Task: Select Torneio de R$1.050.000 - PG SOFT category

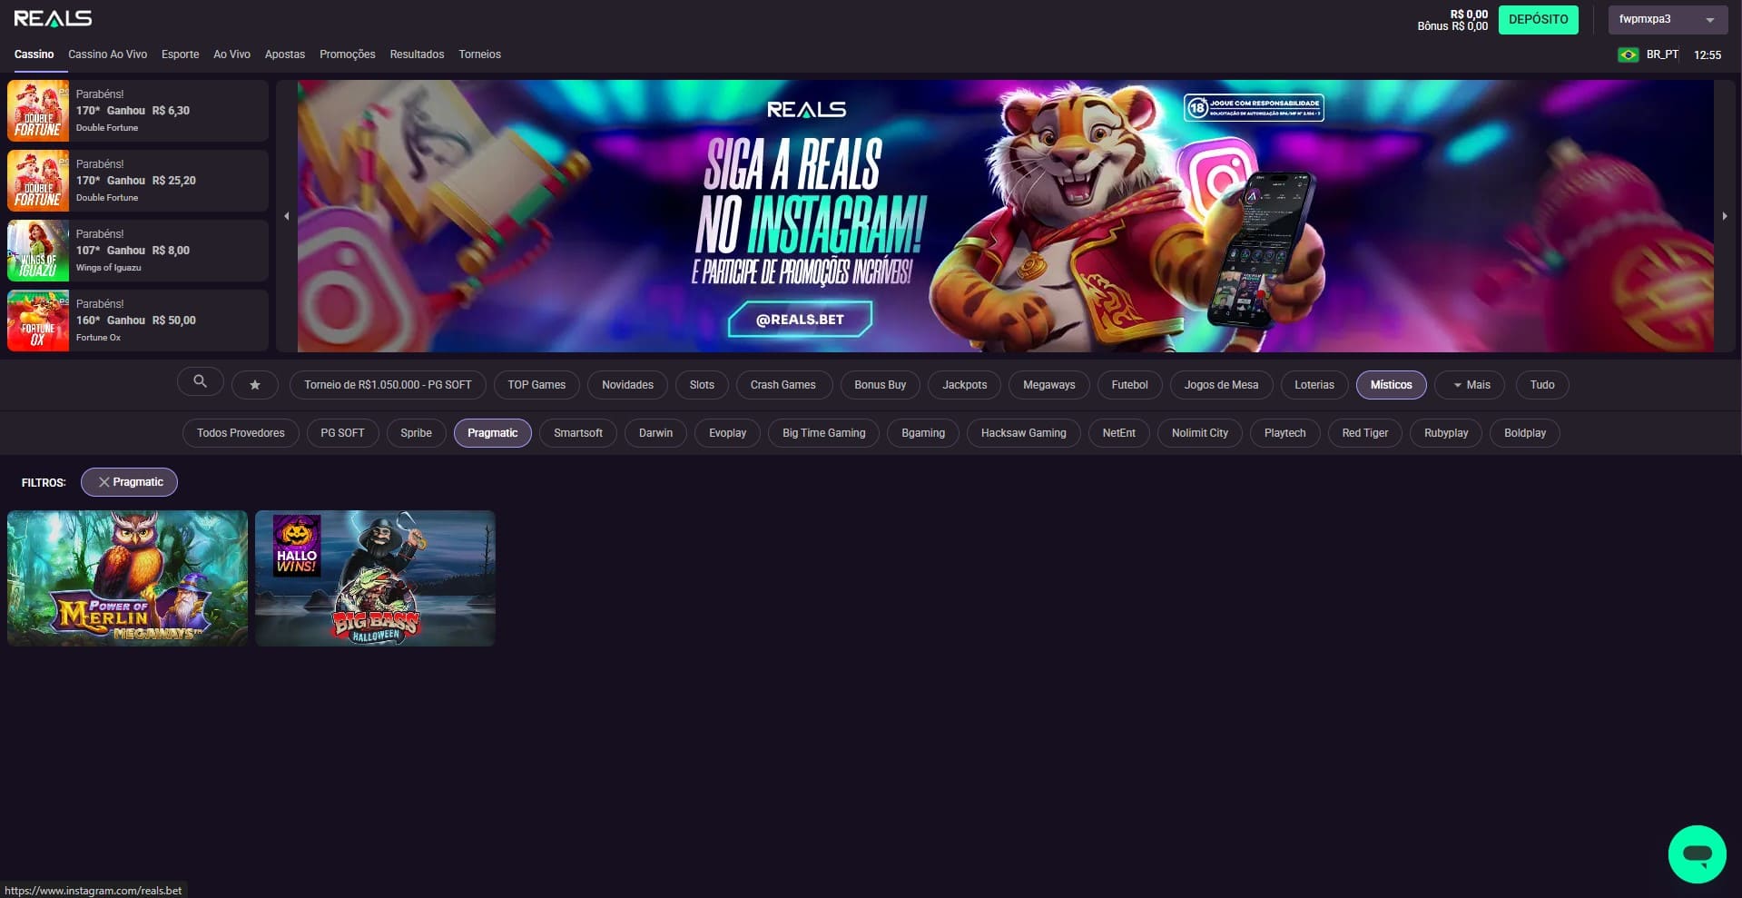Action: pos(388,385)
